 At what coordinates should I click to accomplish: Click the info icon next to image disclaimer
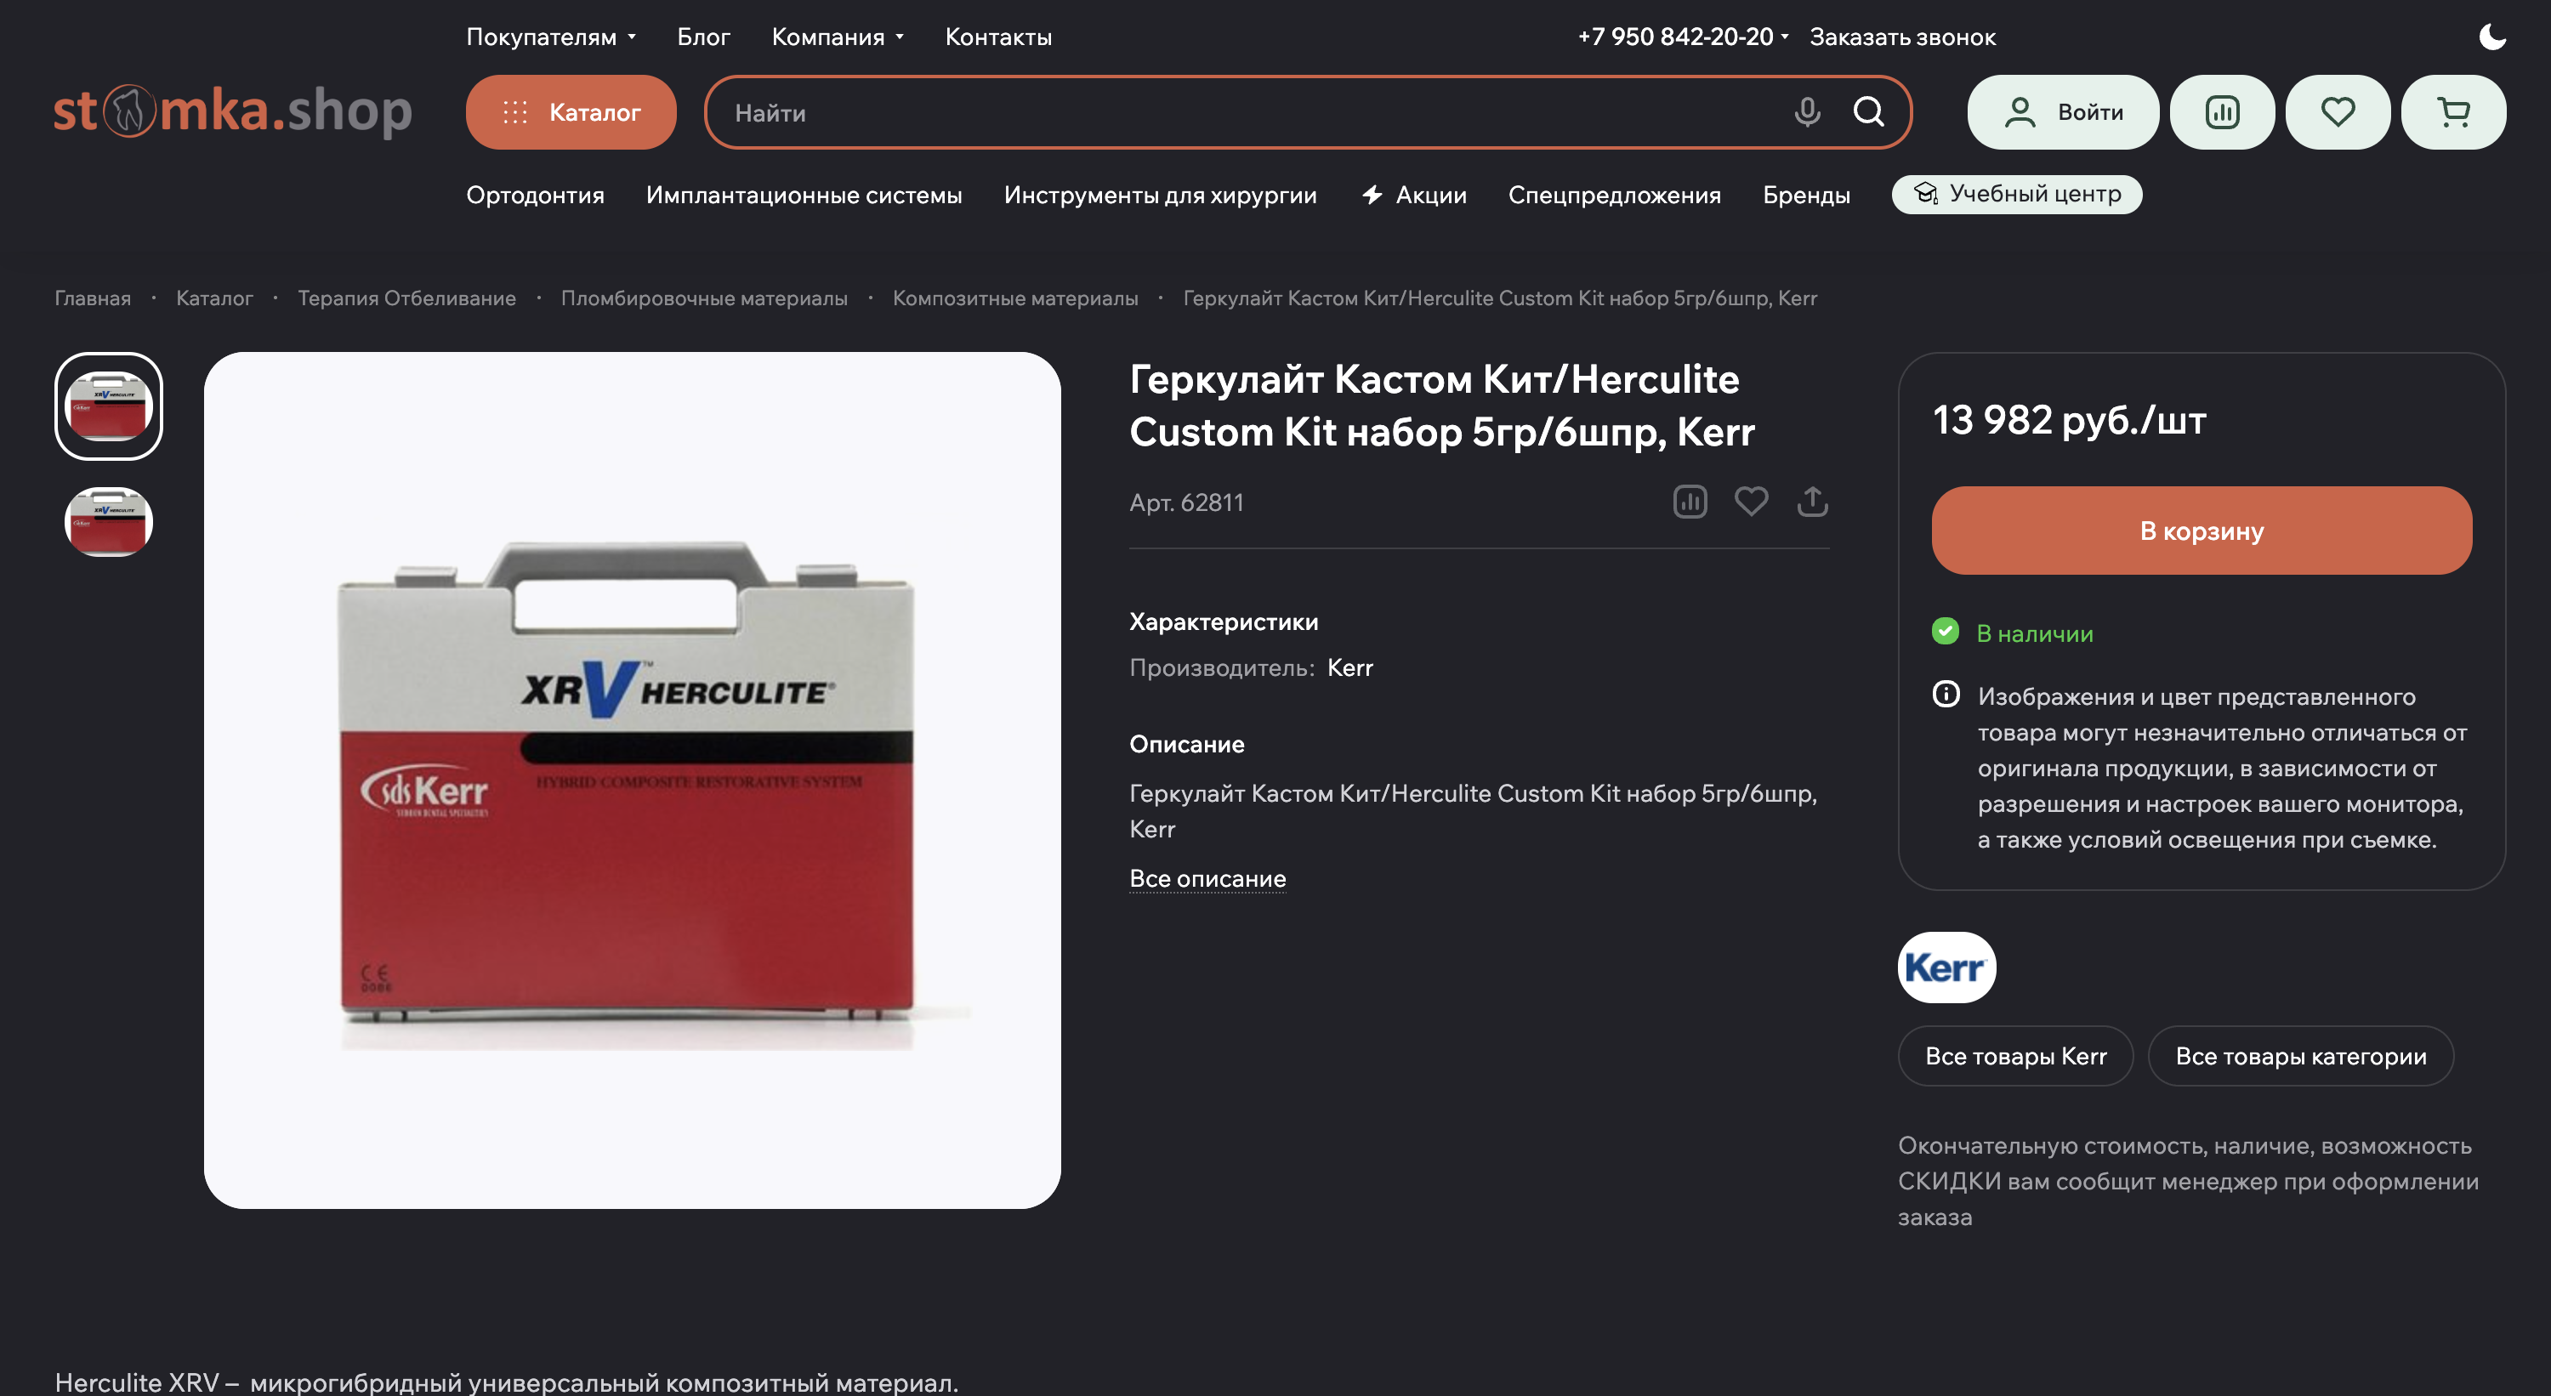pyautogui.click(x=1946, y=694)
